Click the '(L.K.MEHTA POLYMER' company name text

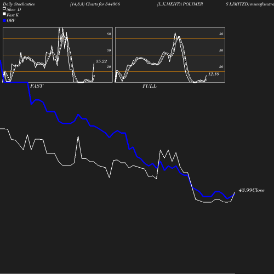[x=180, y=4]
